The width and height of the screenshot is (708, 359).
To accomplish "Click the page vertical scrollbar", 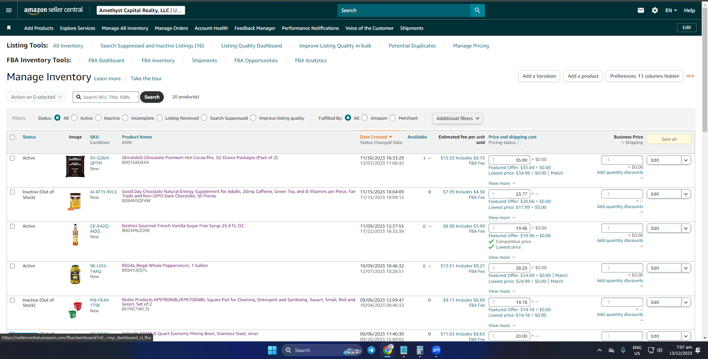I will point(705,70).
